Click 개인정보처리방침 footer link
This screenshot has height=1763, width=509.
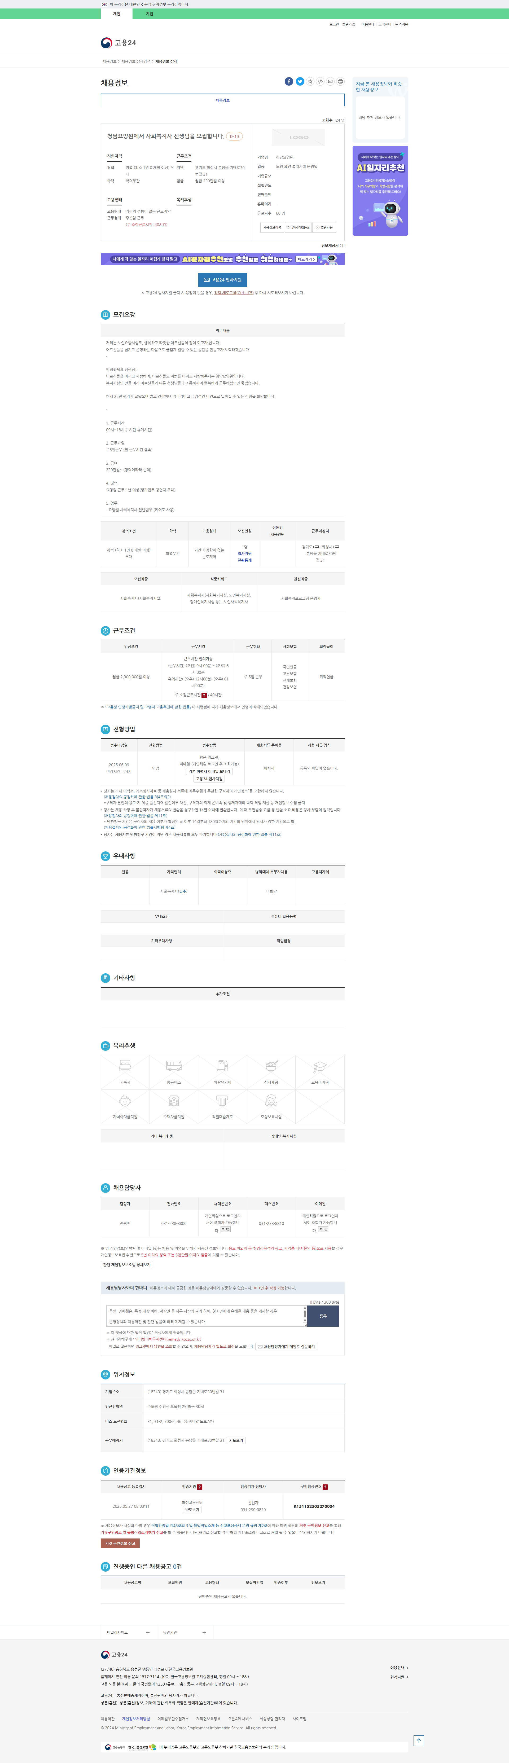pyautogui.click(x=136, y=1718)
